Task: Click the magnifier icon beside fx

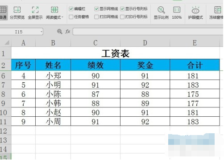Action: (x=60, y=32)
